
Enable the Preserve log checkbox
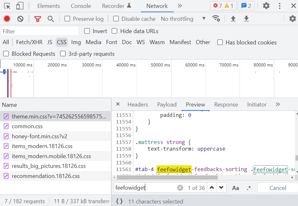[67, 19]
